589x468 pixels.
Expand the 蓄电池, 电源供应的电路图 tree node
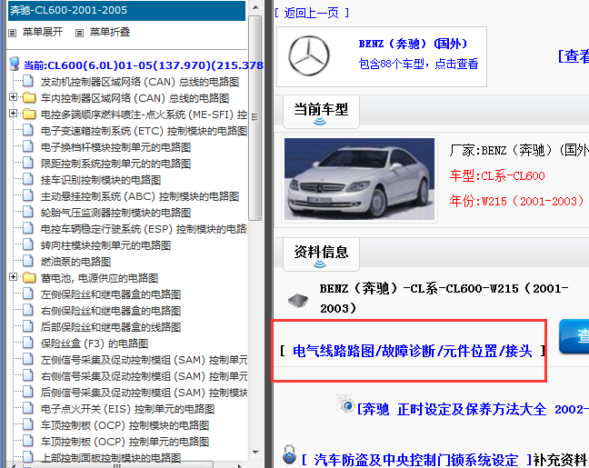(x=13, y=277)
